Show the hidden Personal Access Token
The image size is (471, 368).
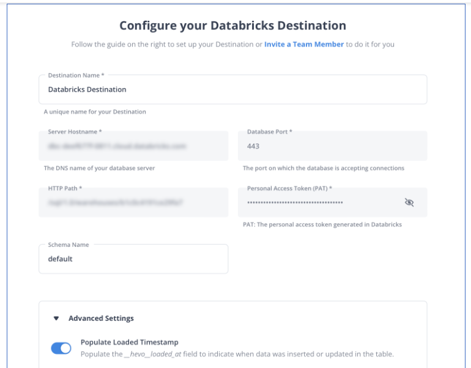point(409,202)
